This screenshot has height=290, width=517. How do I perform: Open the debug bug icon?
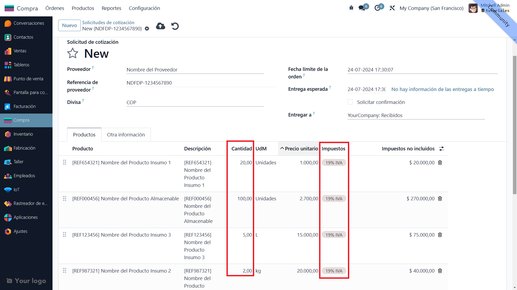click(x=351, y=8)
